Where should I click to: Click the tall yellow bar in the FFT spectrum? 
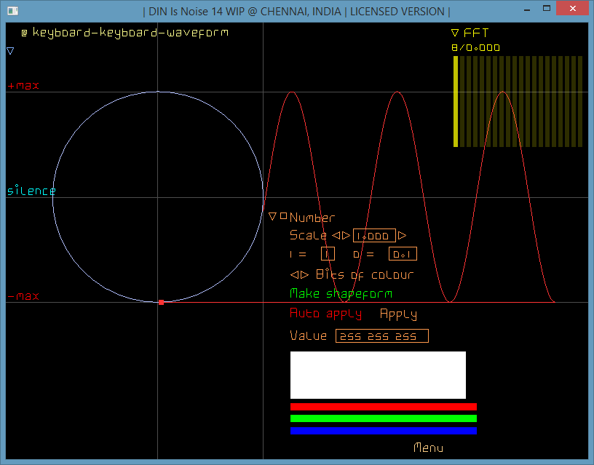coord(455,102)
